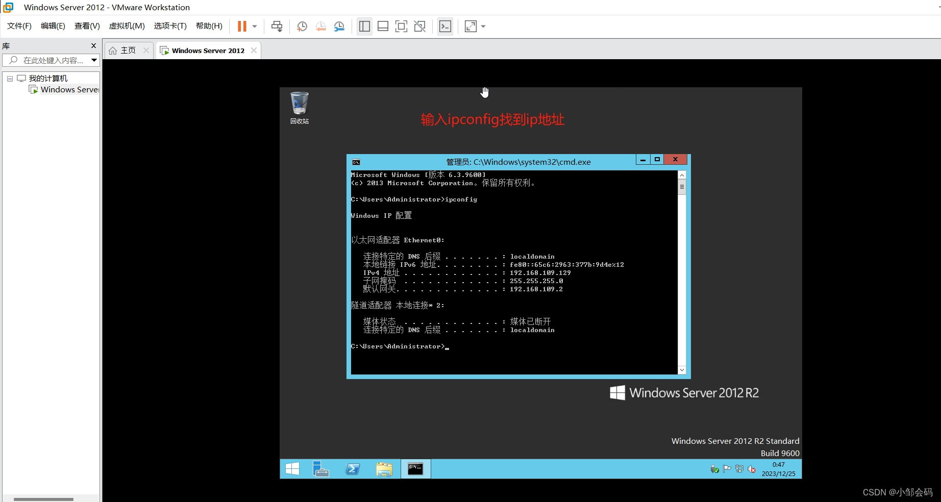941x502 pixels.
Task: Click the safely remove hardware tray icon
Action: pos(714,469)
